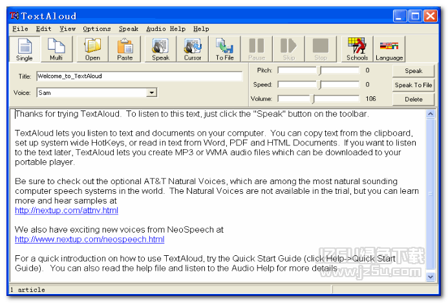
Task: Click the scrollbar up arrow
Action: click(431, 114)
